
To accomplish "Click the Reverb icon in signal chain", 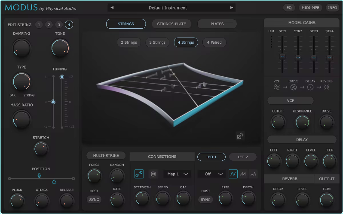I will click(326, 87).
